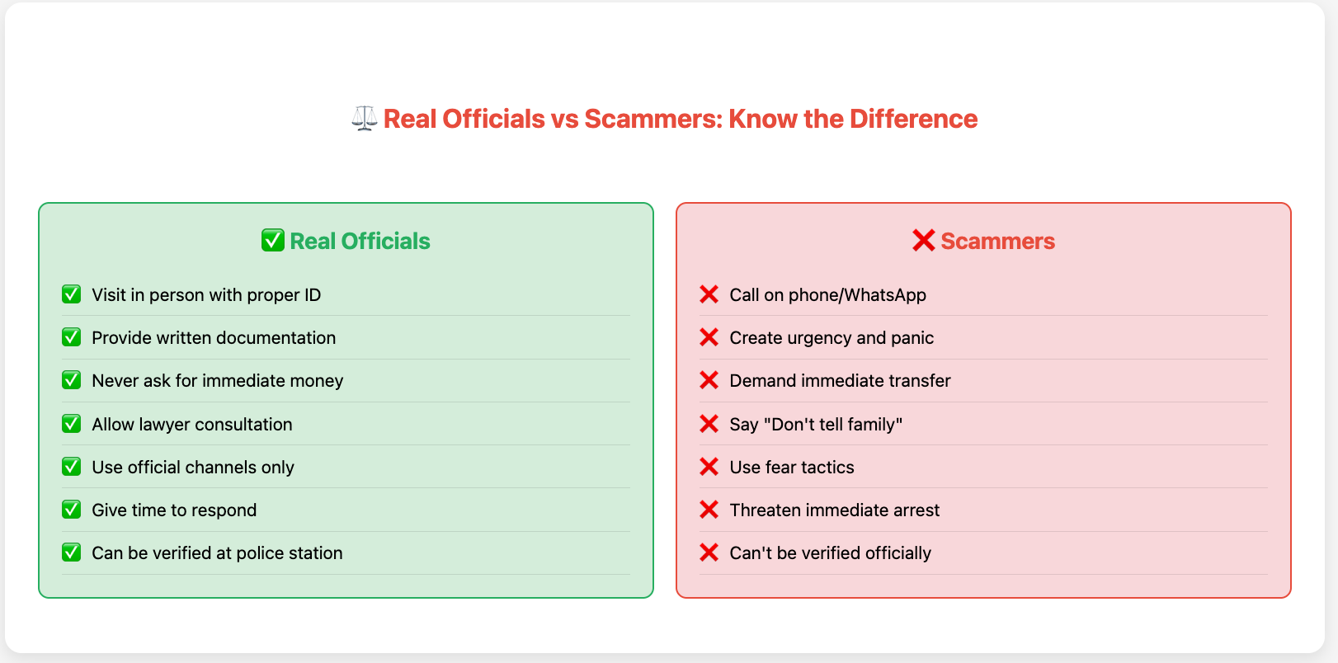Click the checkmark beside Use official channels only
The width and height of the screenshot is (1338, 663).
72,467
